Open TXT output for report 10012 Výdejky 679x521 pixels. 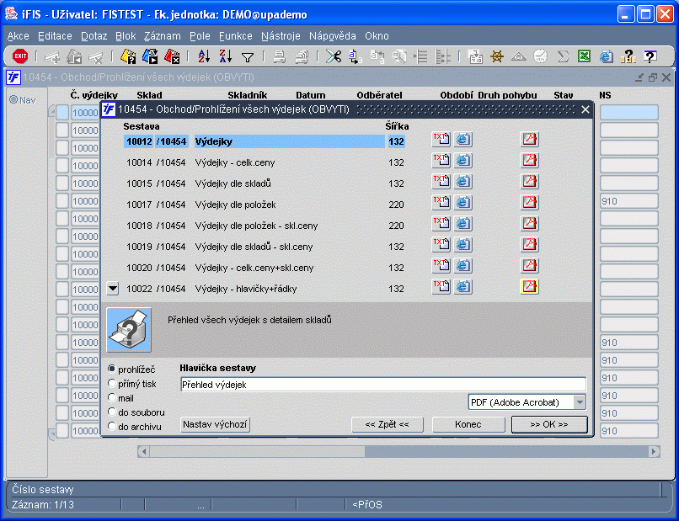(441, 140)
